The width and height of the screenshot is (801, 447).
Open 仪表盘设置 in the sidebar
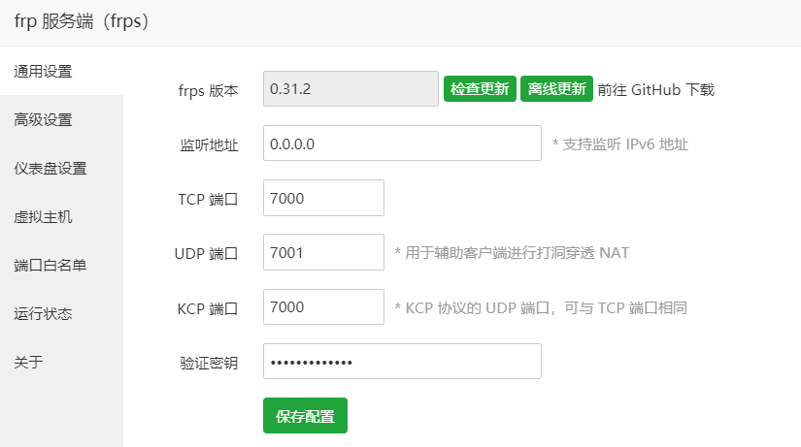(x=50, y=169)
